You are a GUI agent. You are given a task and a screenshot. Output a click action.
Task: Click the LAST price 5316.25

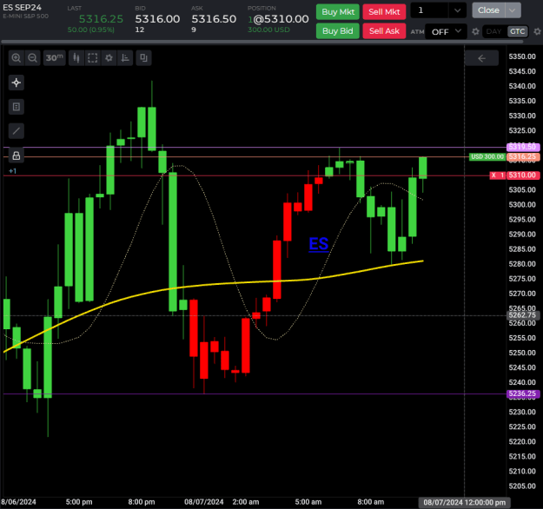pos(101,19)
